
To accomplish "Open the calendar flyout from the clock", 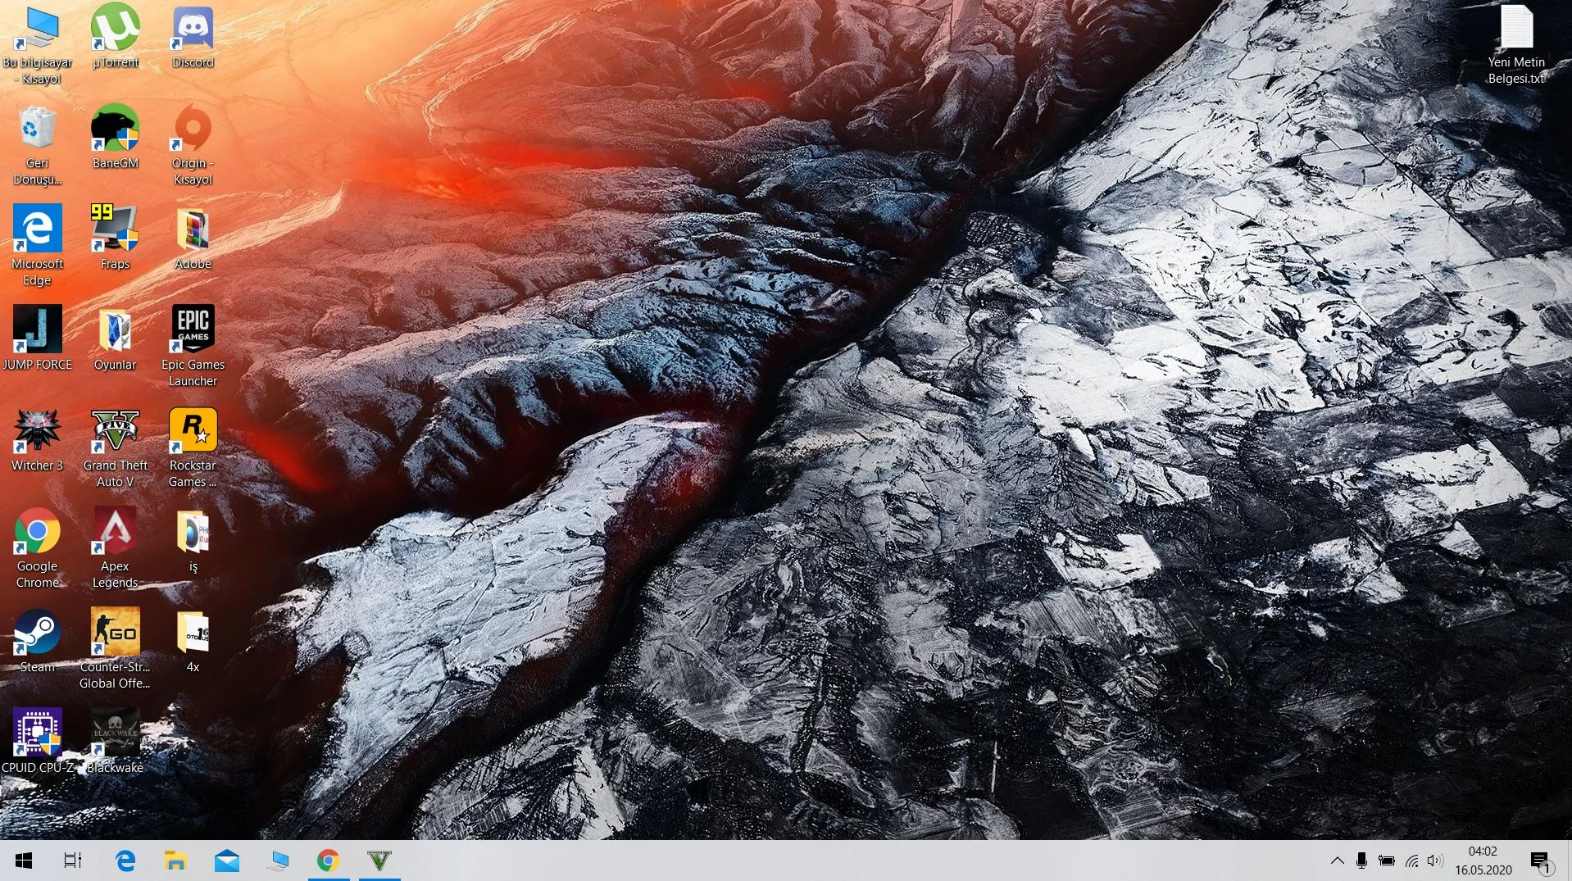I will pos(1483,860).
